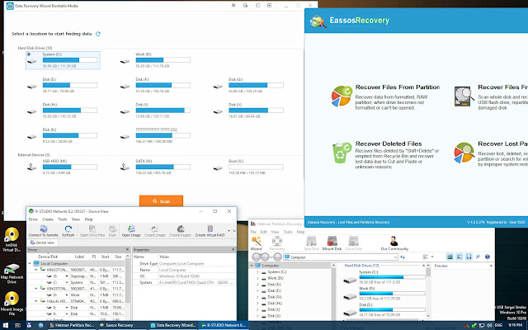This screenshot has width=528, height=330.
Task: Pick the DATA (N:) external device
Action: pyautogui.click(x=156, y=167)
